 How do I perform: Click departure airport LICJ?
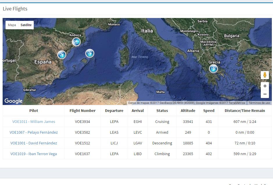[x=114, y=143]
